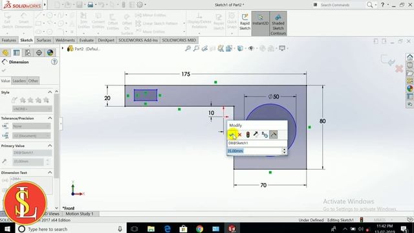Switch to the Weldments ribbon tab
Viewport: 414px width, 233px height.
pos(65,40)
